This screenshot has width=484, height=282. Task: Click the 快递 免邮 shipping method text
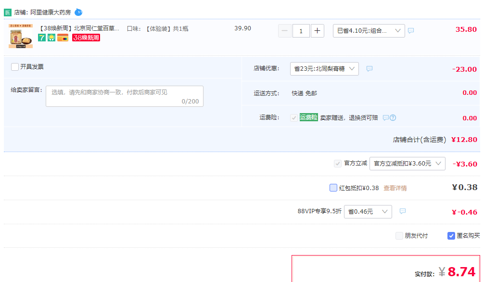coord(305,93)
